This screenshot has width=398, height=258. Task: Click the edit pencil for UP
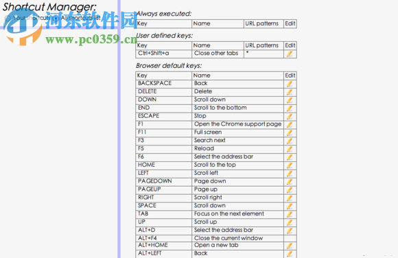tap(290, 222)
